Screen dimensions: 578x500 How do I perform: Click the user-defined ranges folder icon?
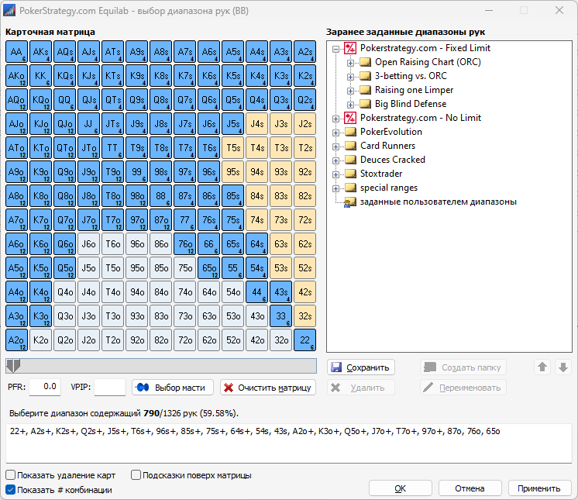coord(350,202)
